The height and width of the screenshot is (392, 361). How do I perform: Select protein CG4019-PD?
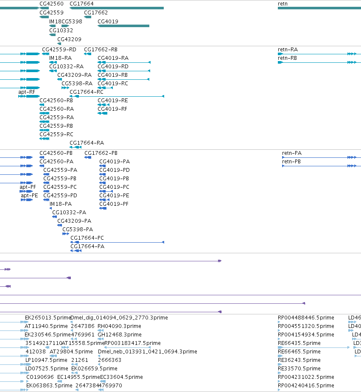115,170
